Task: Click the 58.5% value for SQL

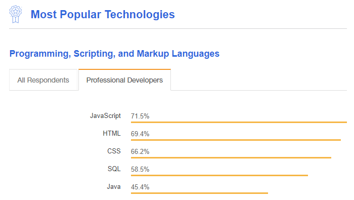Action: [140, 169]
